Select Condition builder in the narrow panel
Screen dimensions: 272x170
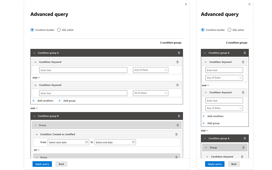[203, 30]
